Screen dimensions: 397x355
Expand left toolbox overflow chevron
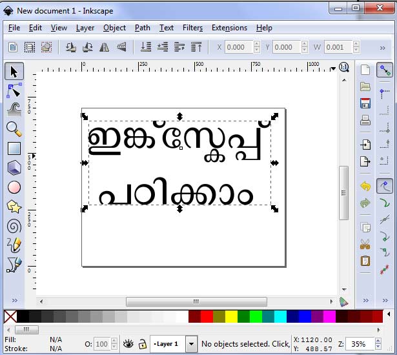click(15, 301)
